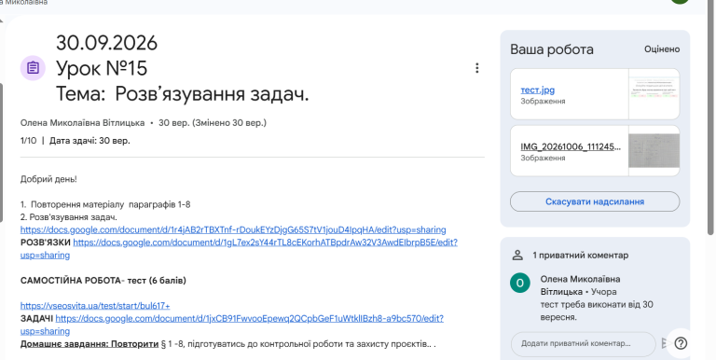
Task: Open the ЗАДАЧІ Google Docs link
Action: point(232,325)
